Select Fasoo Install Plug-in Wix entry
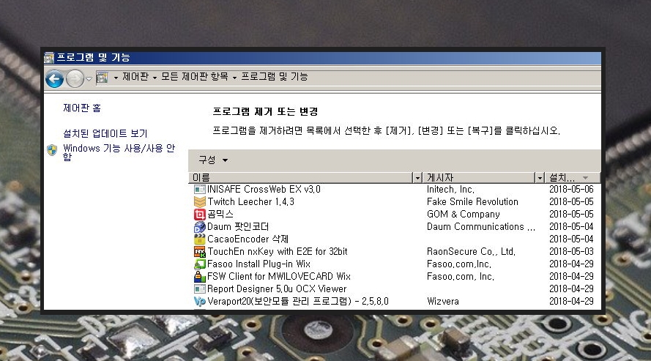The image size is (651, 361). (258, 264)
